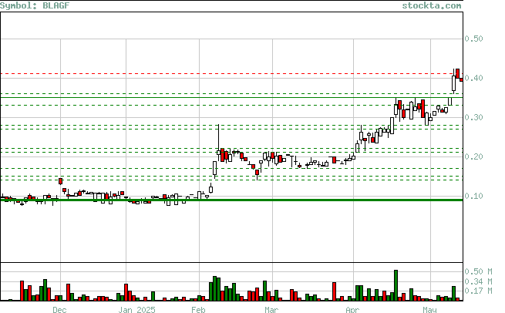The height and width of the screenshot is (313, 505).
Task: Click the 'Symbol: BLAGF' label
Action: click(x=35, y=5)
